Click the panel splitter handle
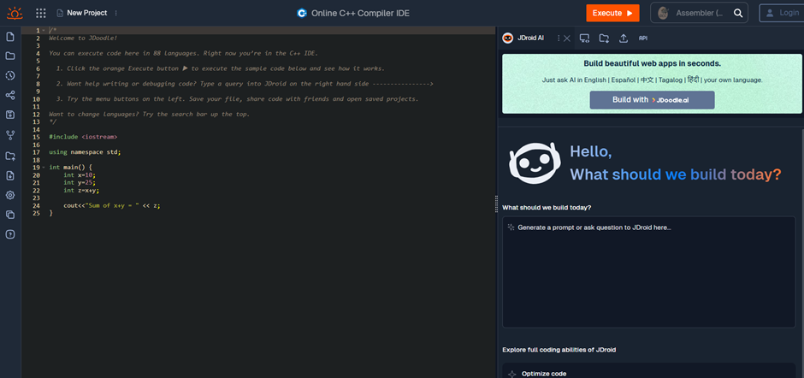 click(x=496, y=204)
